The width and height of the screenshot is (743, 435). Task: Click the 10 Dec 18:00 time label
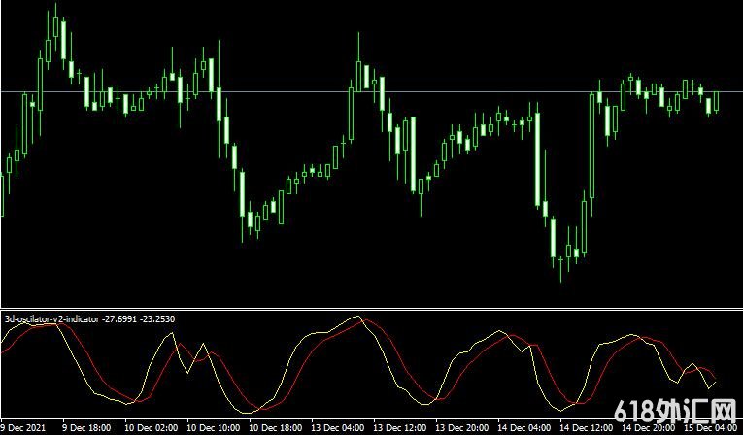click(277, 427)
